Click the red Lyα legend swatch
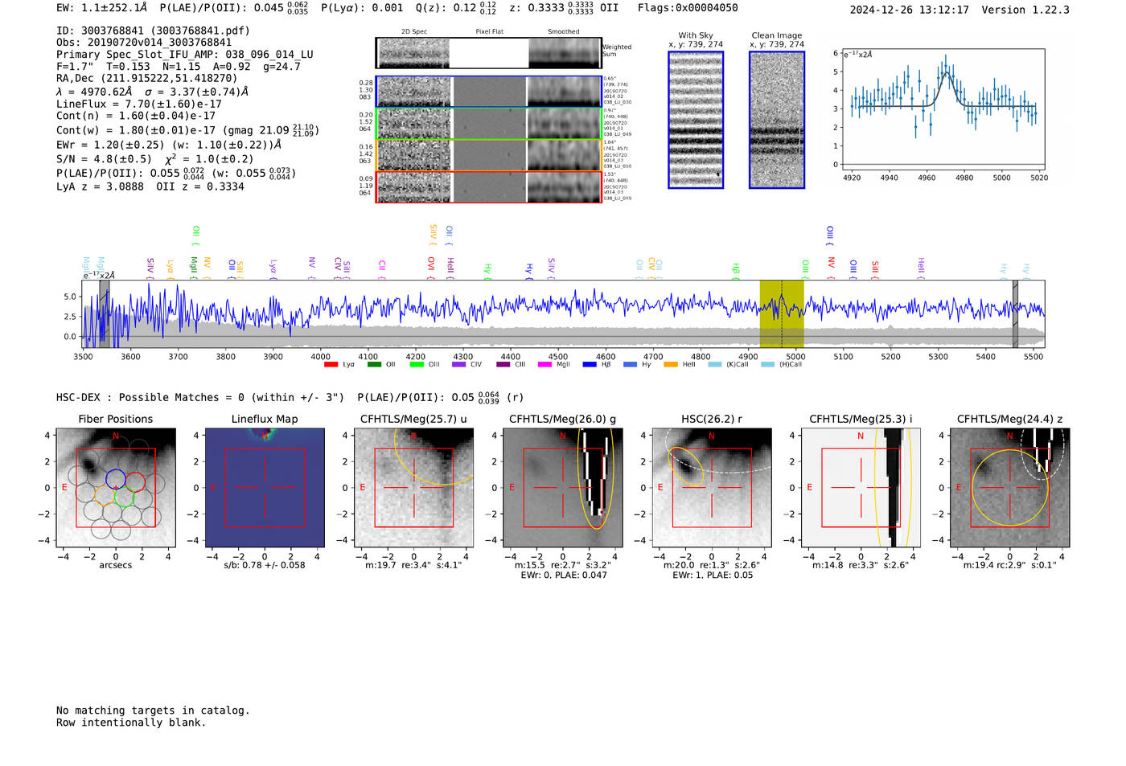 pos(331,365)
